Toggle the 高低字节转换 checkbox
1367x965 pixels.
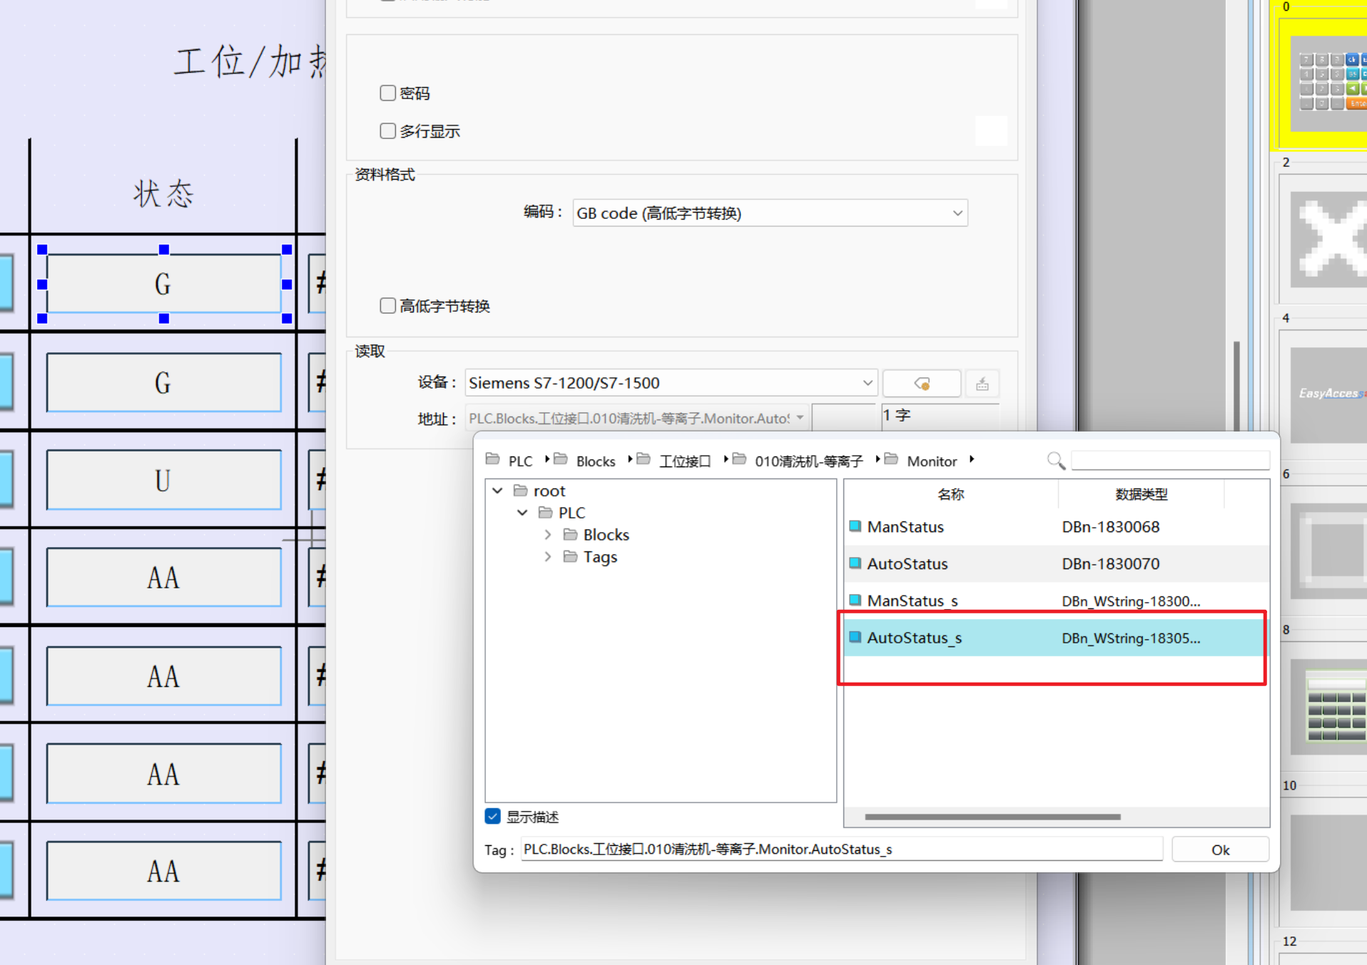point(388,306)
